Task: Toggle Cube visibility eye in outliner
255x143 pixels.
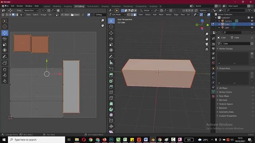Action: [x=252, y=24]
